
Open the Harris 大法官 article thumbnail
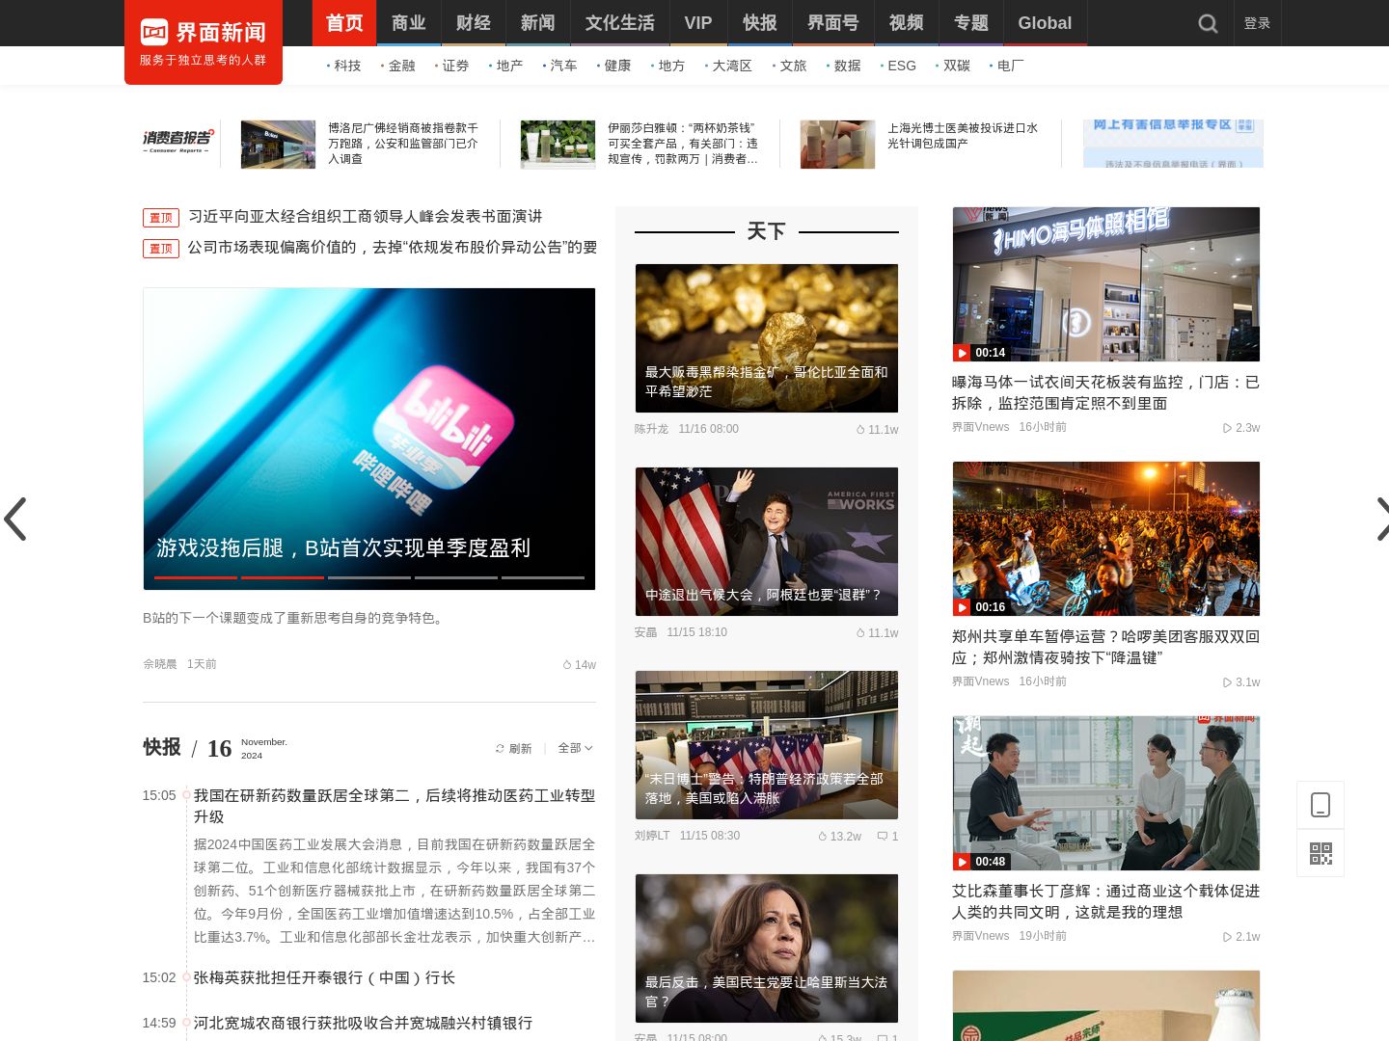tap(767, 948)
